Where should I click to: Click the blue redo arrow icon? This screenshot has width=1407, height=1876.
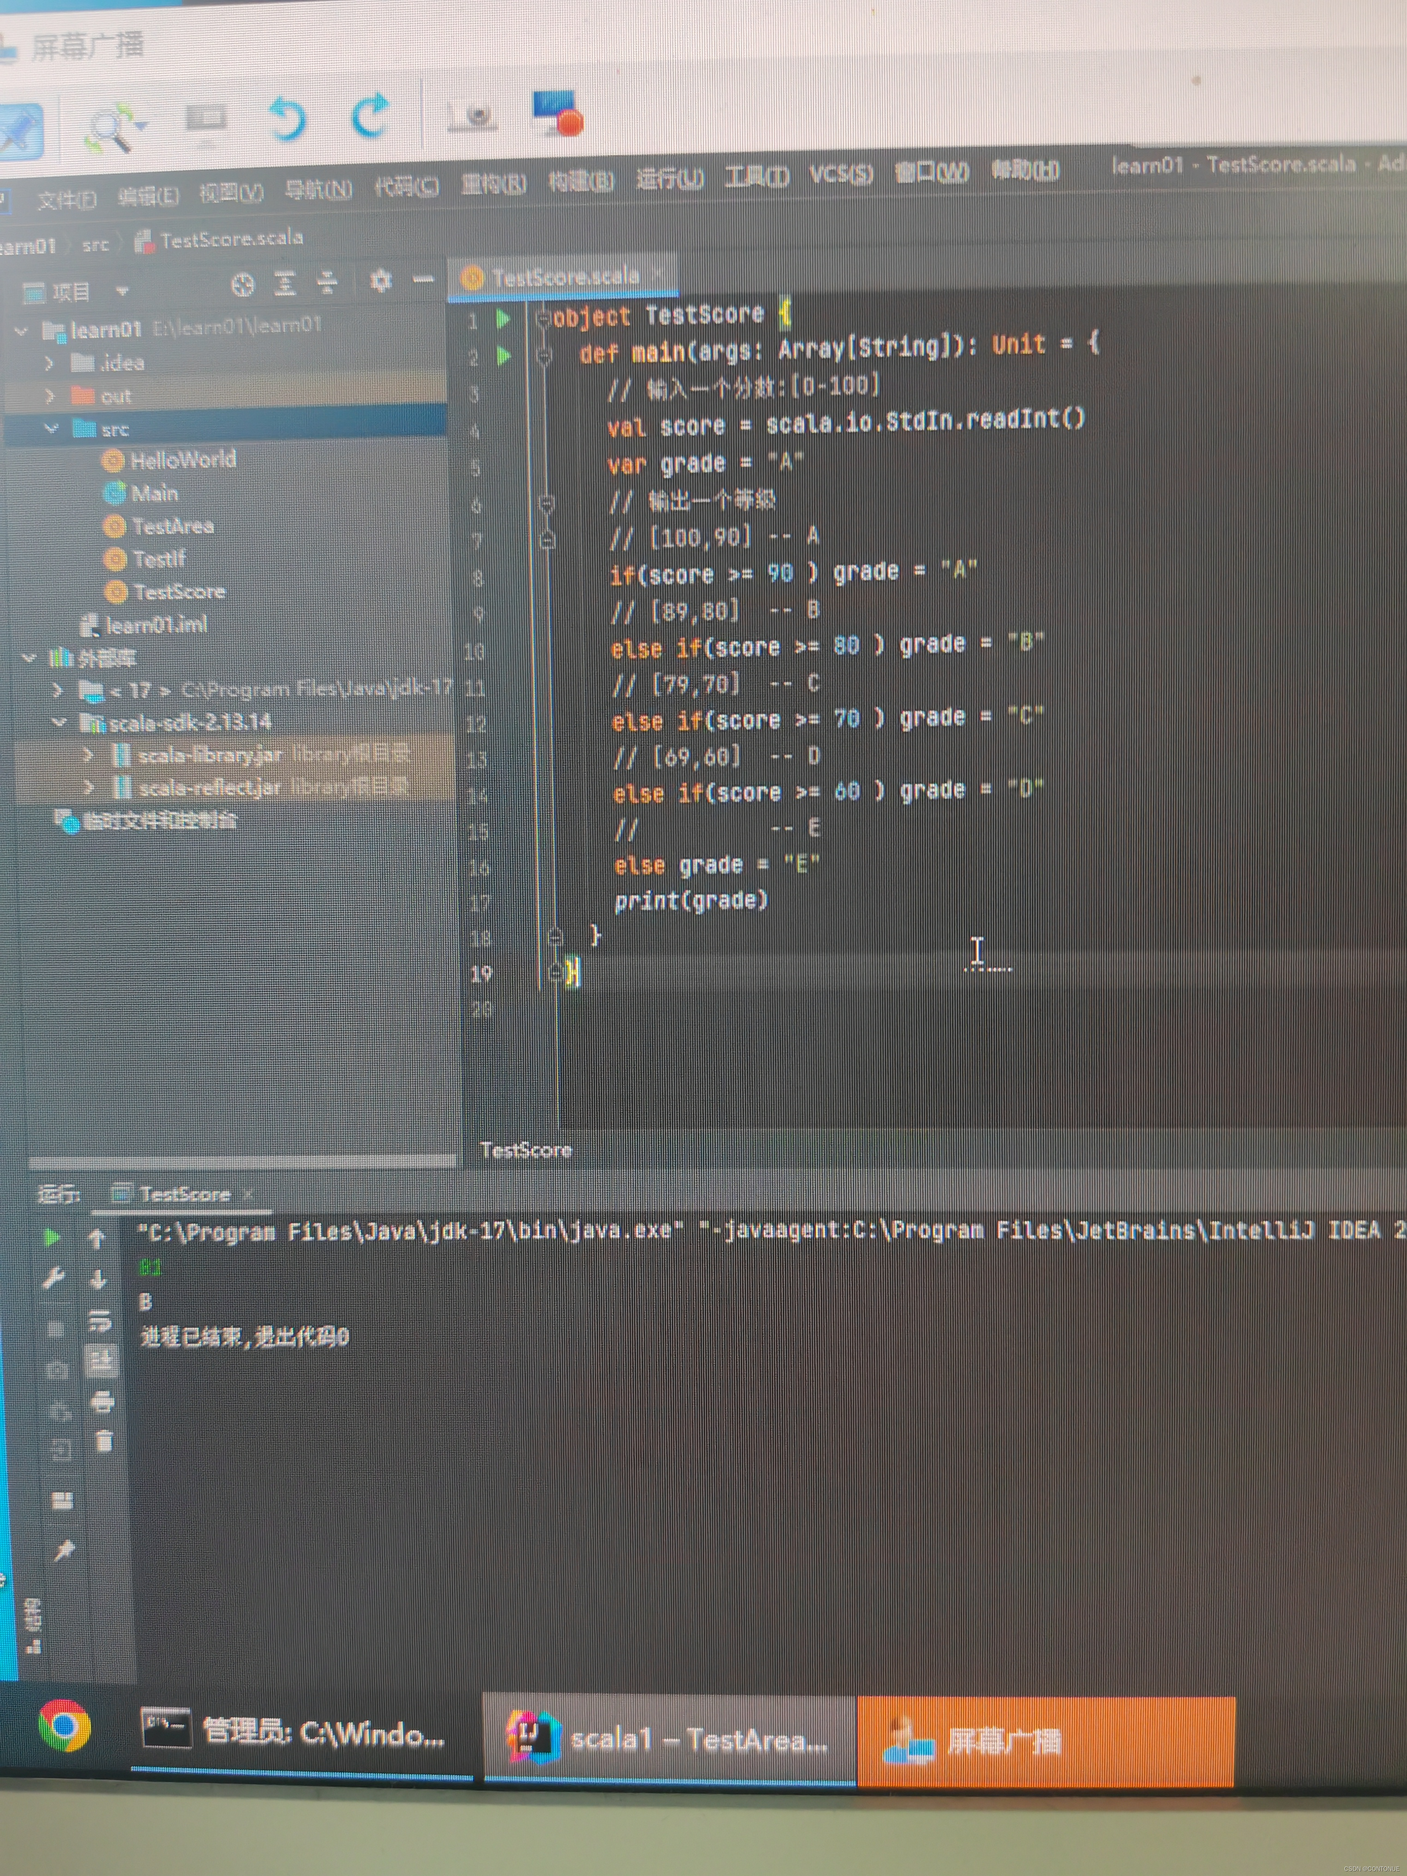click(x=370, y=115)
